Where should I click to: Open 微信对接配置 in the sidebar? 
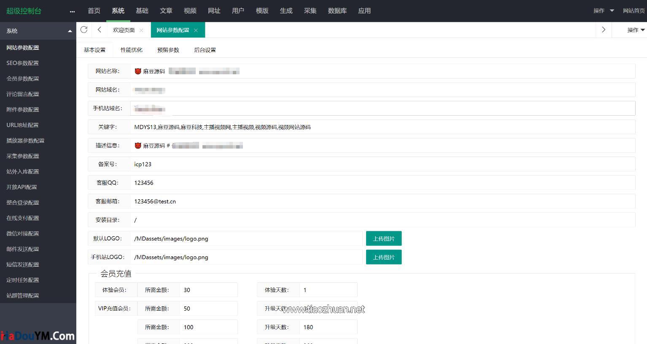(x=23, y=233)
